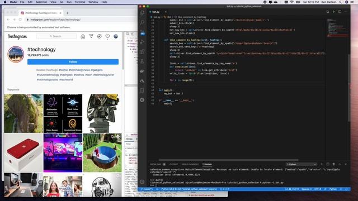Go to Instagram home icon
This screenshot has height=201, width=358.
83,36
